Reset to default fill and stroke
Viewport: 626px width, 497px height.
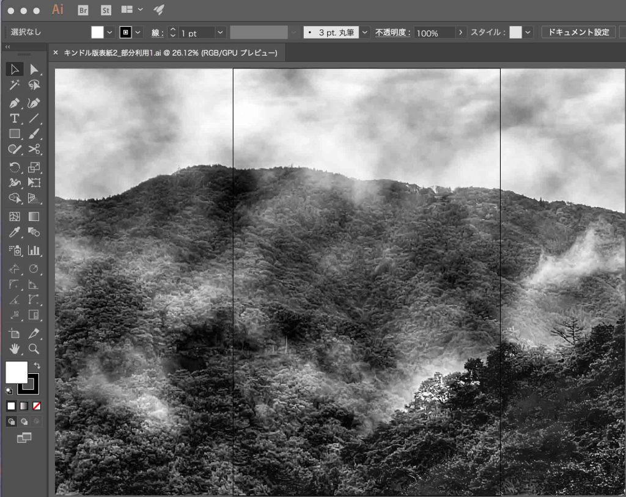(9, 391)
